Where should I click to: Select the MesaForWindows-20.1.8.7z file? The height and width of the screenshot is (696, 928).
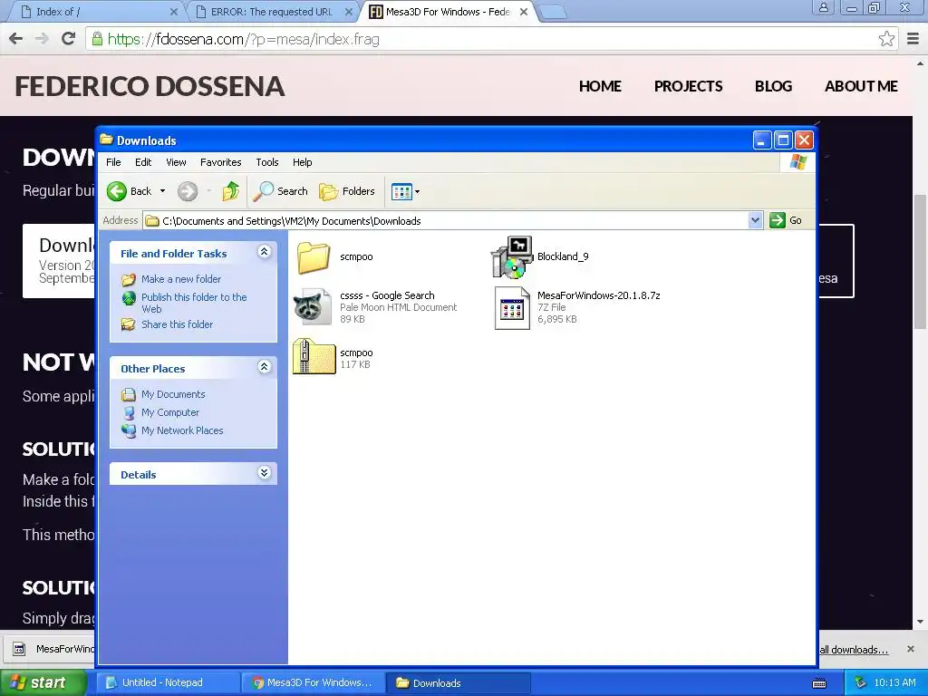point(512,308)
